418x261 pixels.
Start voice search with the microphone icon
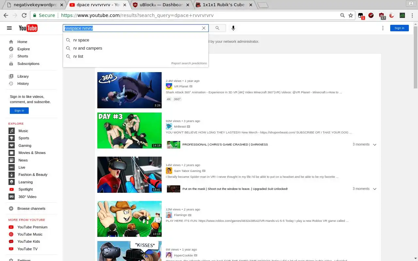[233, 28]
